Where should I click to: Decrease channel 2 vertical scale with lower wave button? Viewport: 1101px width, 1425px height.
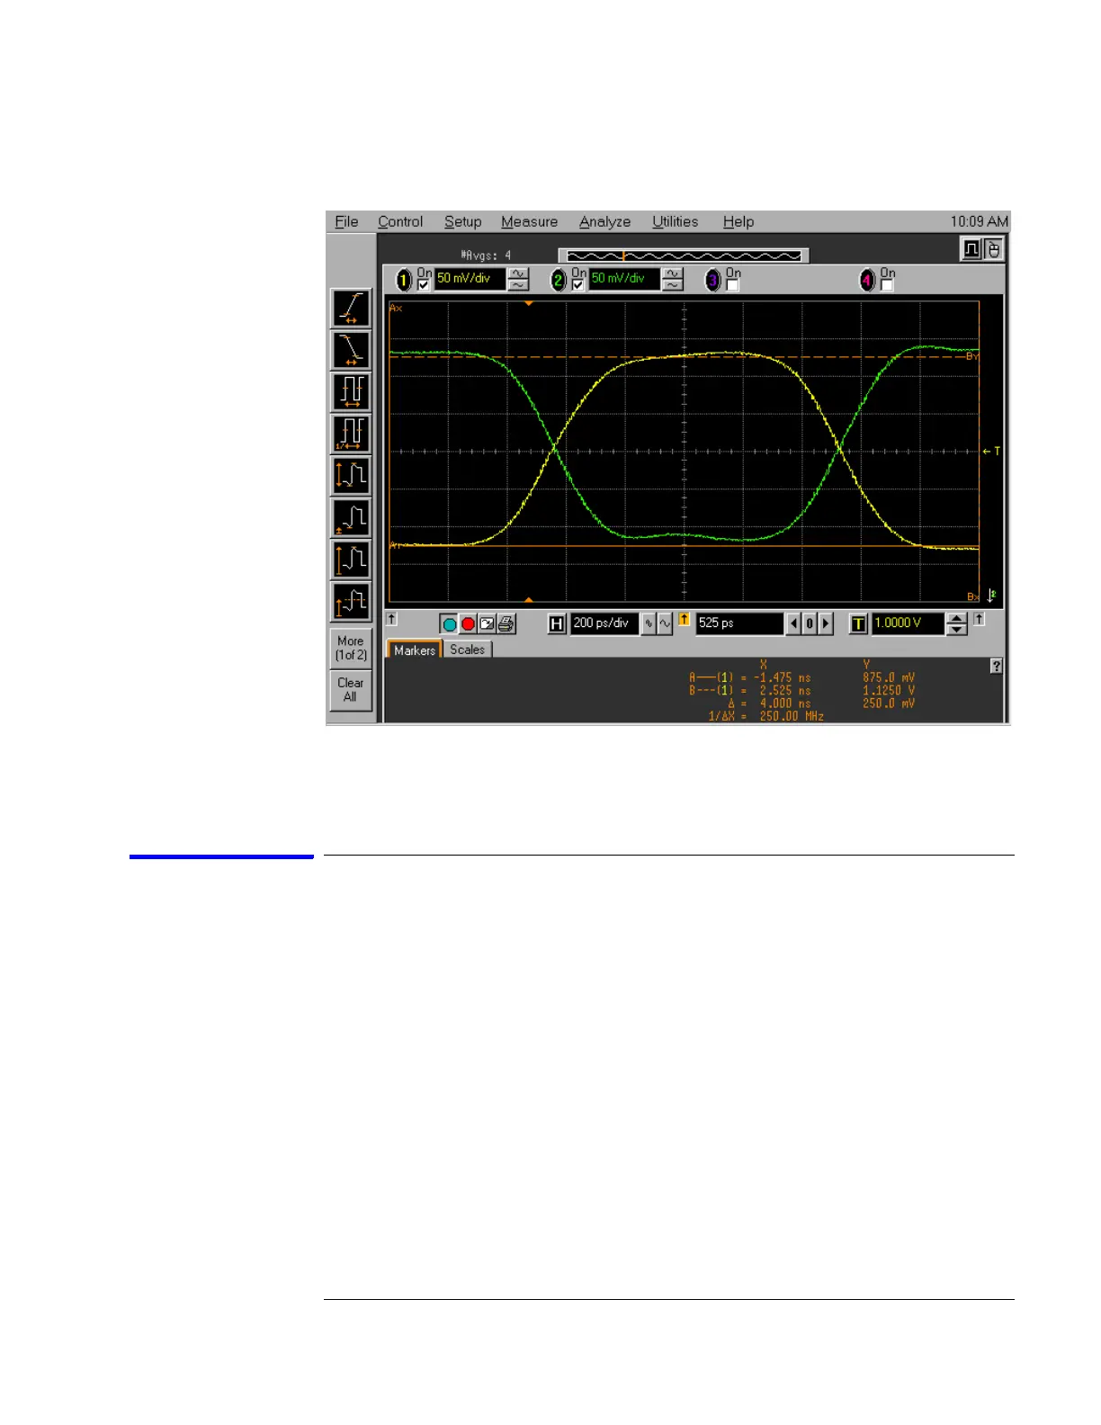673,285
